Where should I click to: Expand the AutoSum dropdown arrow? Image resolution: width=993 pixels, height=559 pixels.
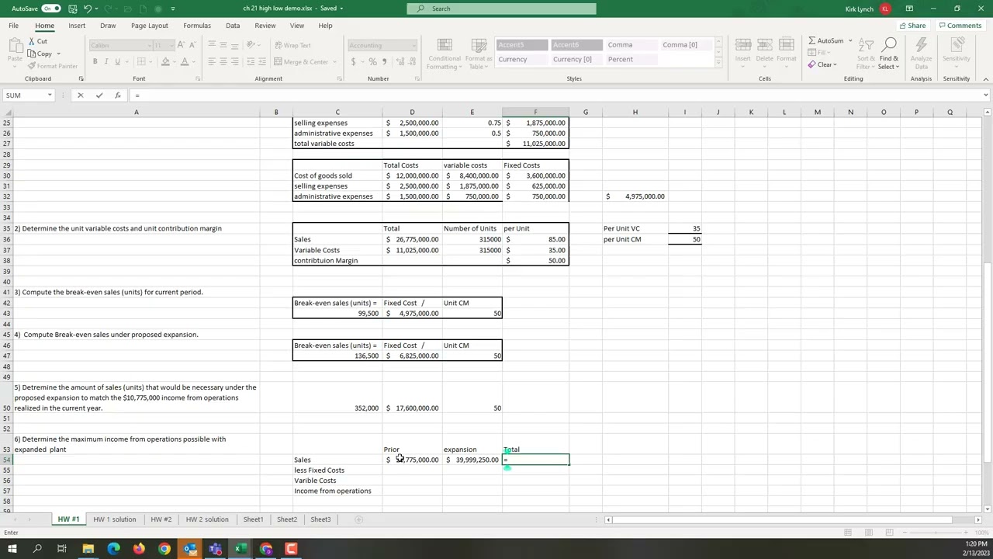tap(850, 40)
